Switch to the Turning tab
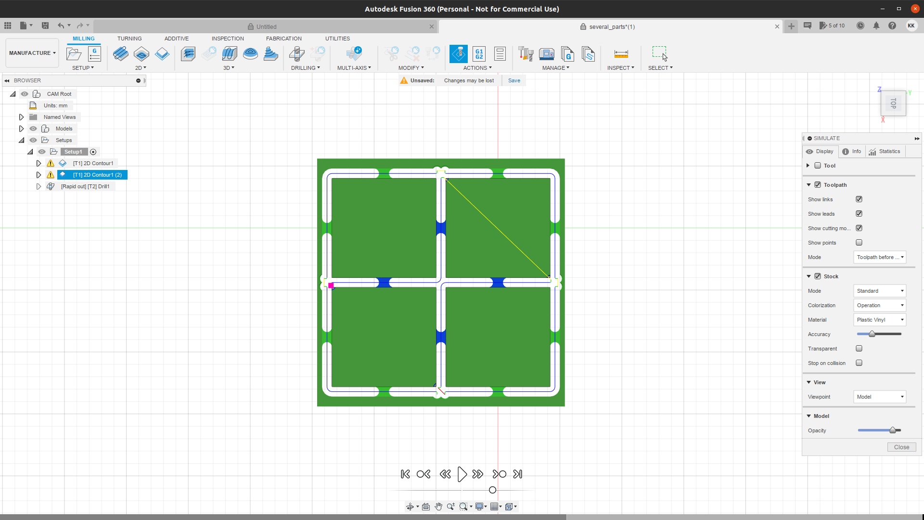 click(129, 39)
